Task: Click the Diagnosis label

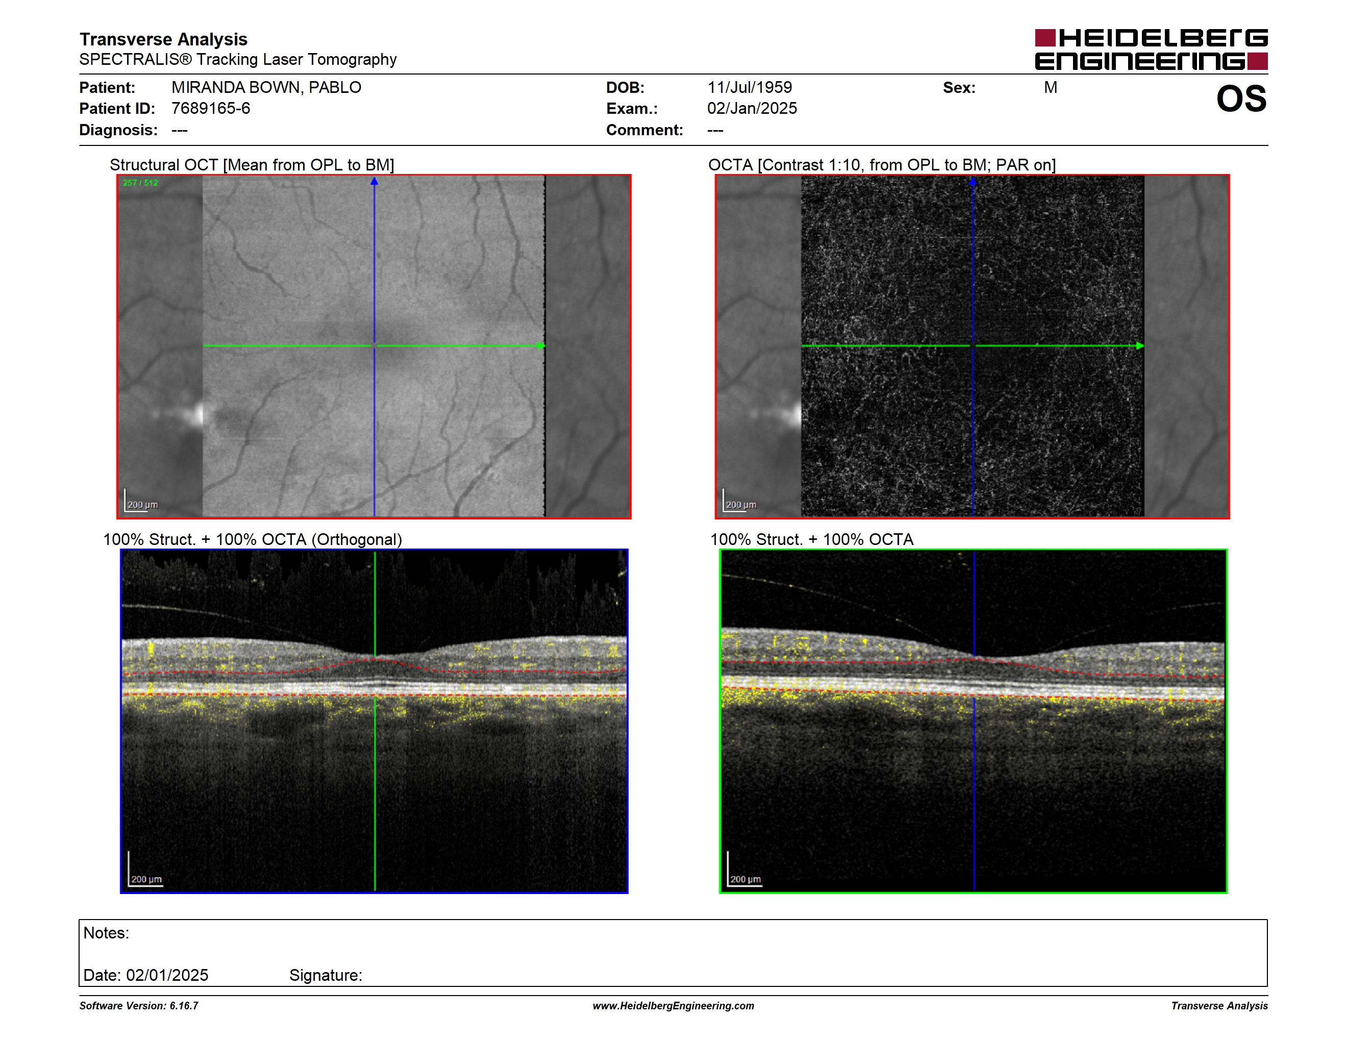Action: (x=118, y=130)
